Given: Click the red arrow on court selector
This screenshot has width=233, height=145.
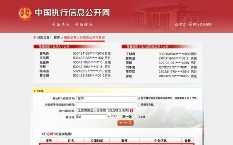Looking at the screenshot, I should [x=131, y=111].
